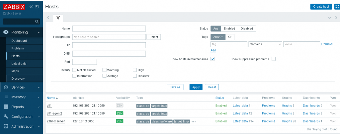Check the High severity box
The image size is (340, 134).
click(135, 70)
